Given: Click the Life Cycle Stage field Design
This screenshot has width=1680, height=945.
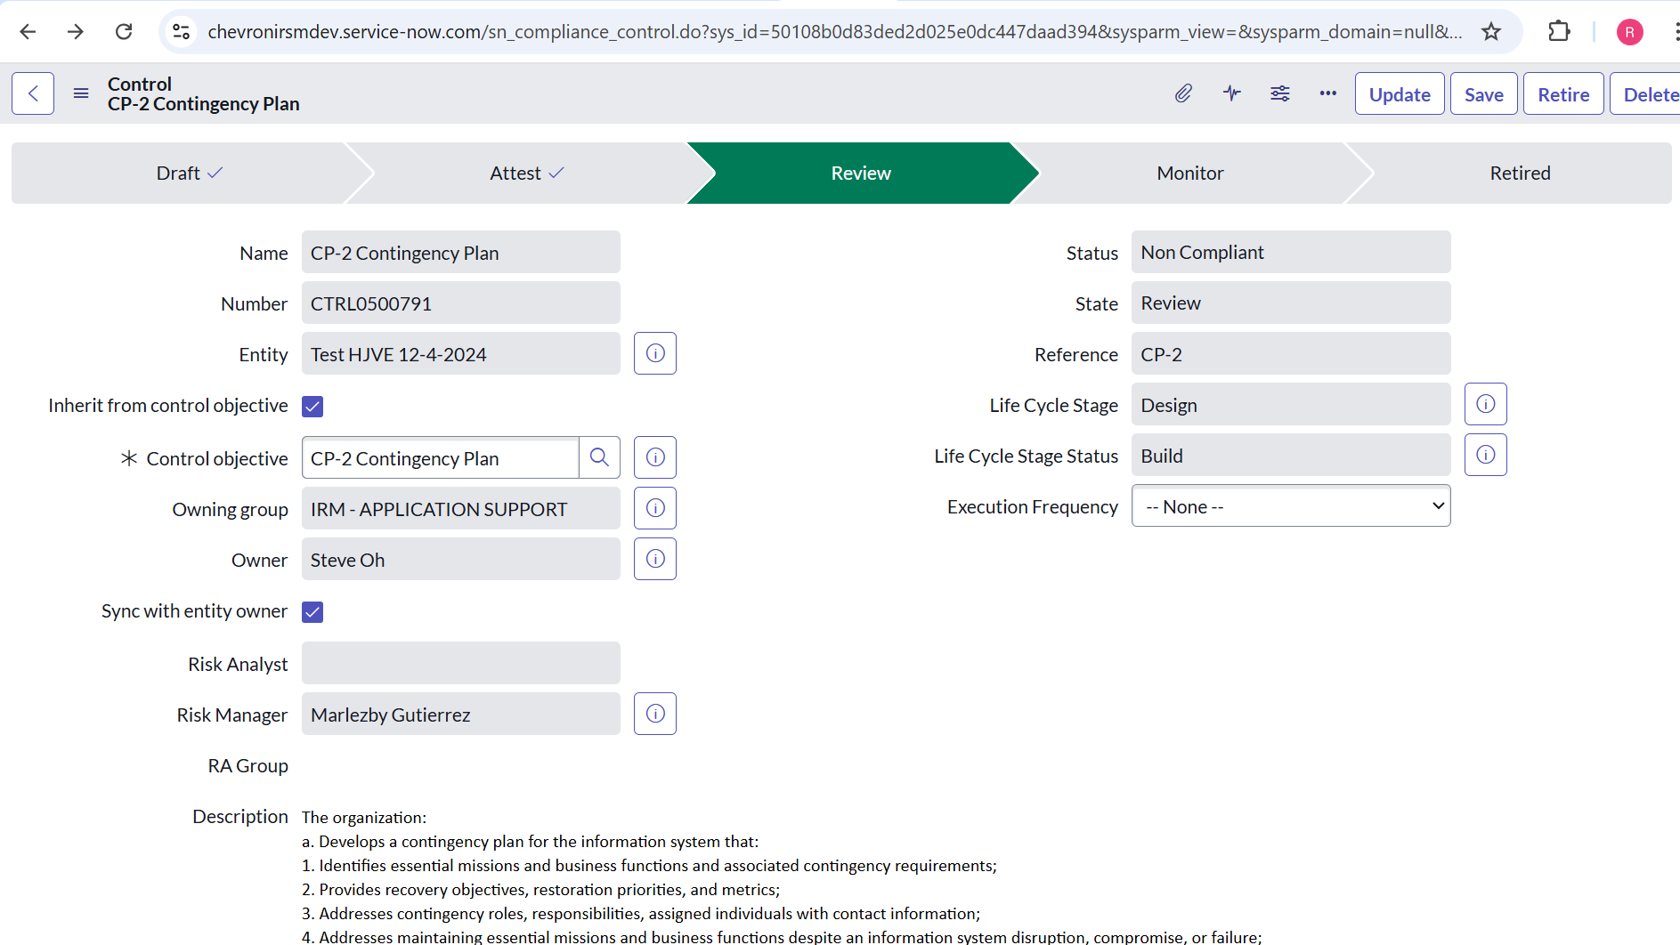Looking at the screenshot, I should pos(1291,404).
